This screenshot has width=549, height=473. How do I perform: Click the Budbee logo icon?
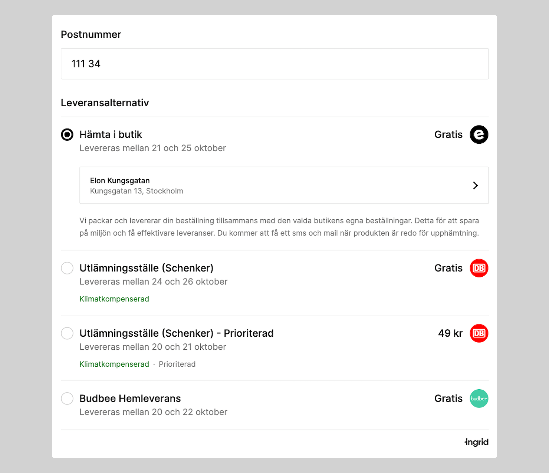pos(479,399)
